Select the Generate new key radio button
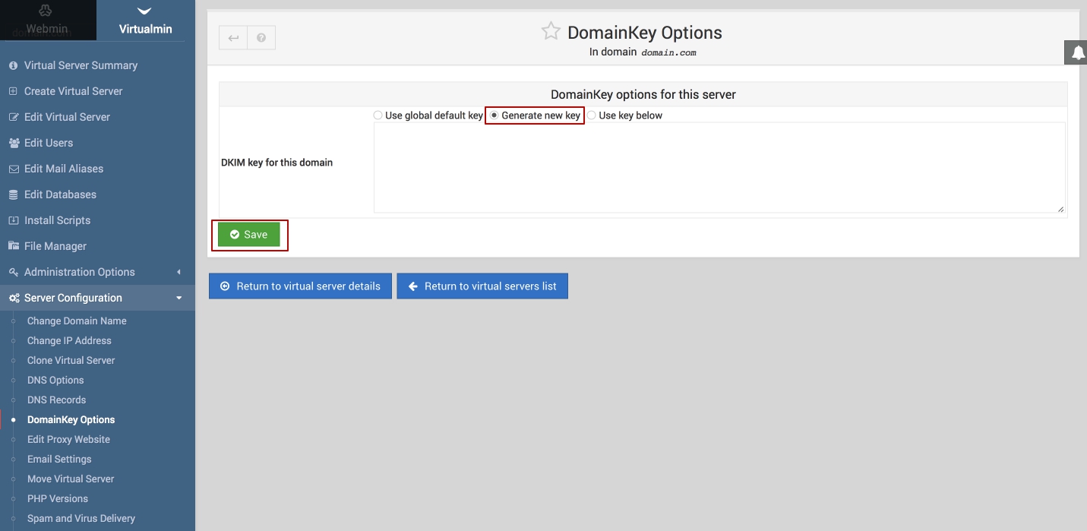1087x531 pixels. (x=495, y=115)
